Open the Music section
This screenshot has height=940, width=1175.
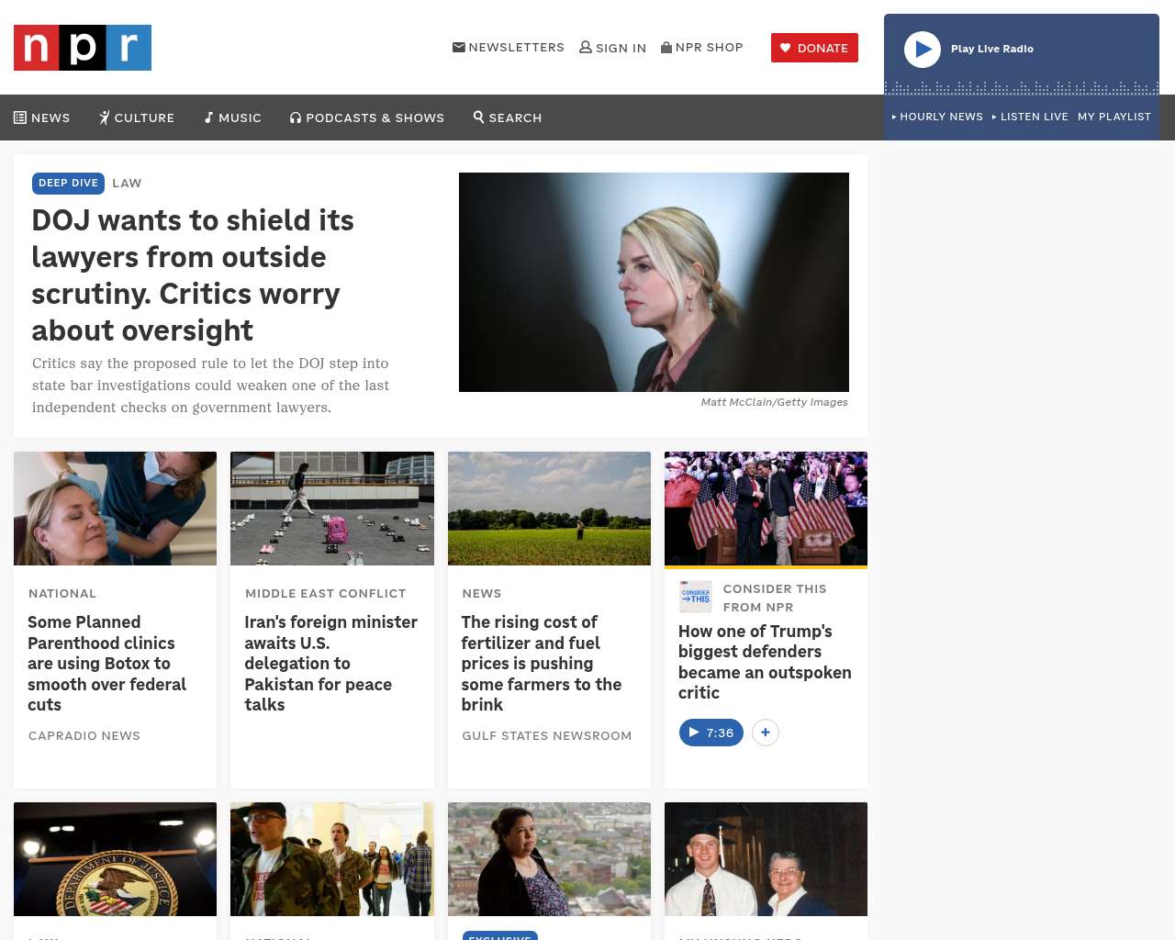[233, 117]
